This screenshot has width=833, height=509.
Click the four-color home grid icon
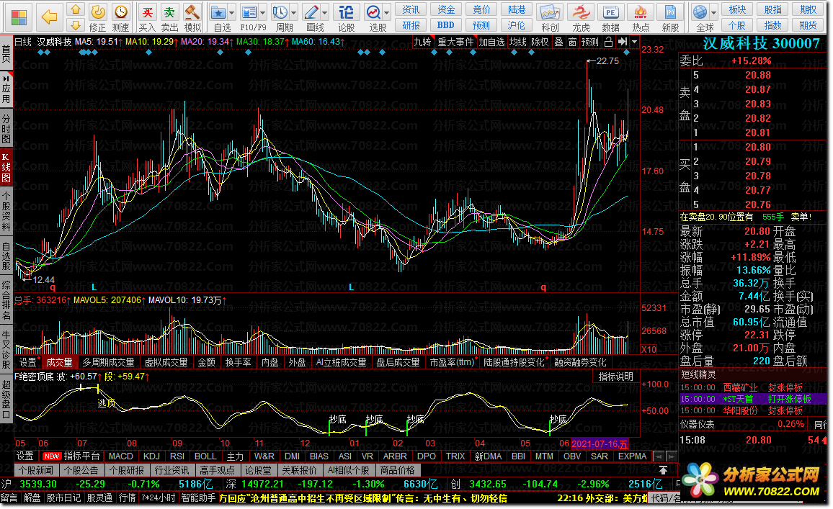(x=19, y=17)
